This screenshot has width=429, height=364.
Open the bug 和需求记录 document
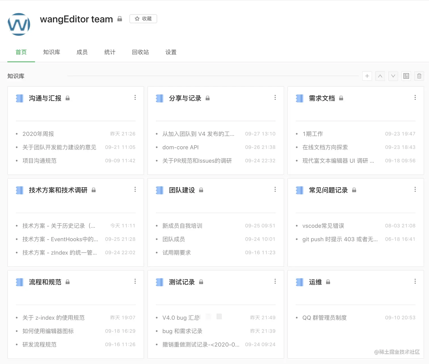pyautogui.click(x=182, y=331)
